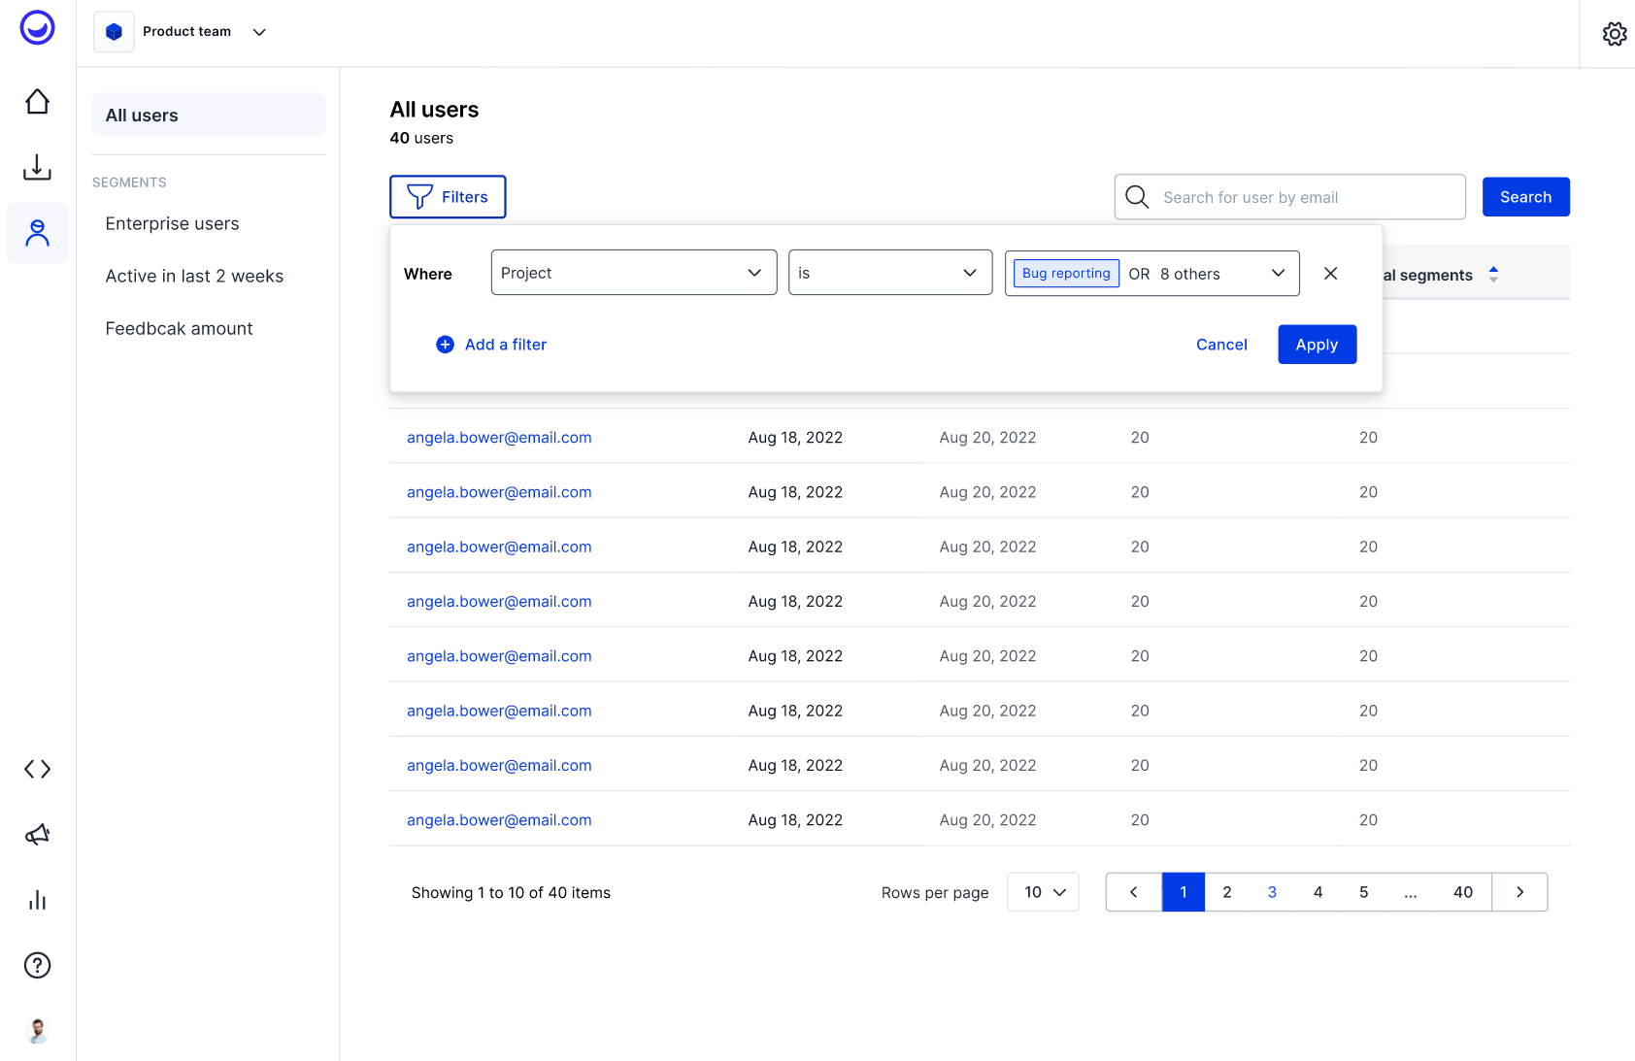Open the Bug reporting values dropdown
This screenshot has height=1061, width=1635.
(1151, 273)
